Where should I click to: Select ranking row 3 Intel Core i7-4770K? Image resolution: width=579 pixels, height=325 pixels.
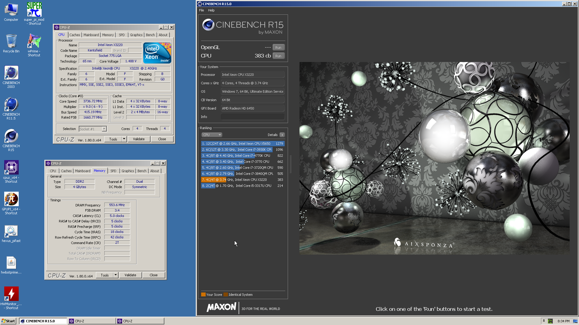pos(243,156)
